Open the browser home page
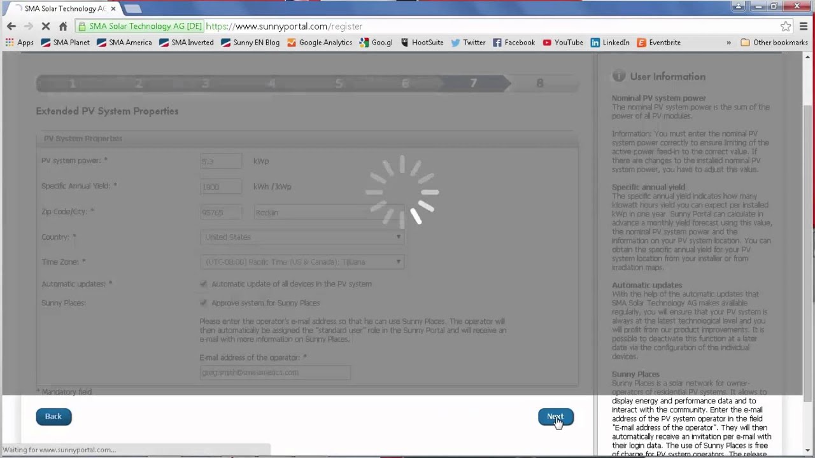The image size is (815, 458). click(x=63, y=26)
